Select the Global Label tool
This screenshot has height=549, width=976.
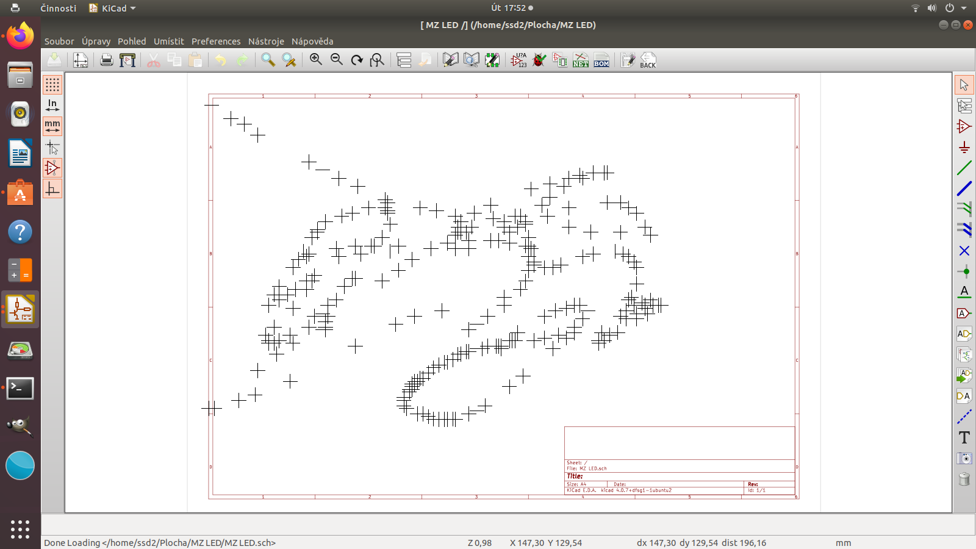coord(964,313)
